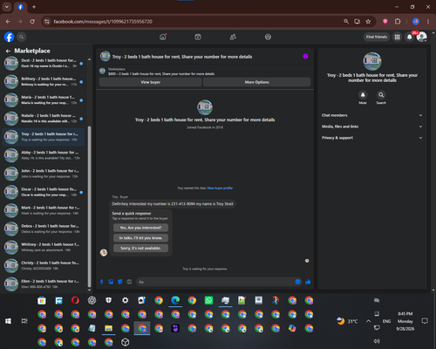Open the Windows Start menu
The image size is (436, 349).
(x=8, y=321)
